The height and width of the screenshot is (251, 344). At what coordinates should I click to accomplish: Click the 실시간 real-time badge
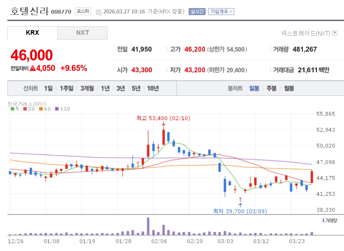coord(197,12)
